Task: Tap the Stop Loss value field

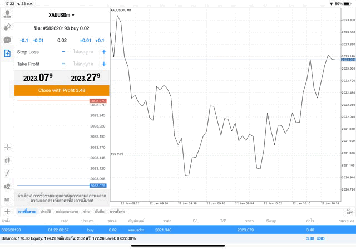Action: (x=83, y=52)
